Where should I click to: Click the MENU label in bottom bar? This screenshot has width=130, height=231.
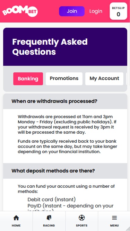coord(114,225)
